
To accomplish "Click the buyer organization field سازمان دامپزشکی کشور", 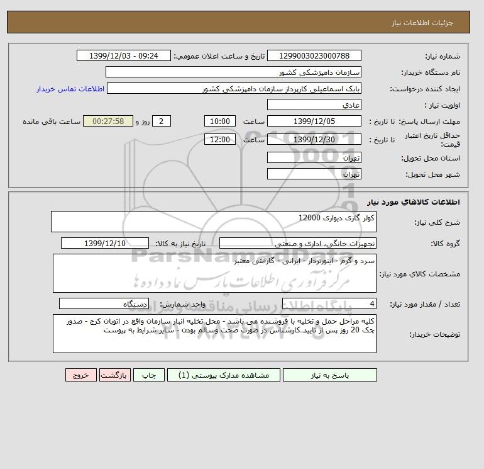I will tap(233, 72).
